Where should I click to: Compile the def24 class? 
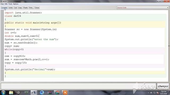coord(4,8)
